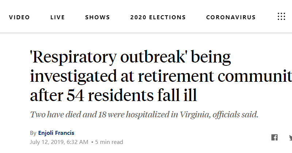
Task: Open the VIDEO section
Action: click(x=19, y=17)
